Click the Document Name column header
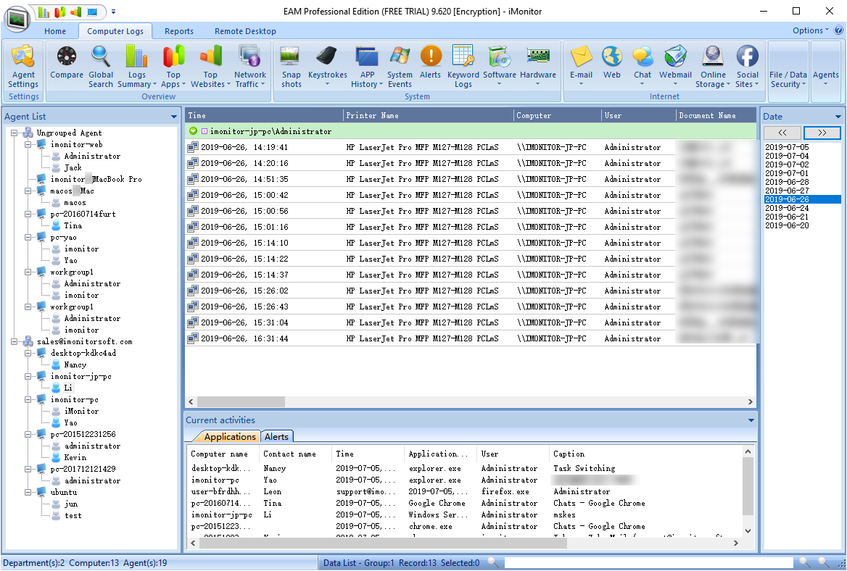847x571 pixels. point(716,115)
